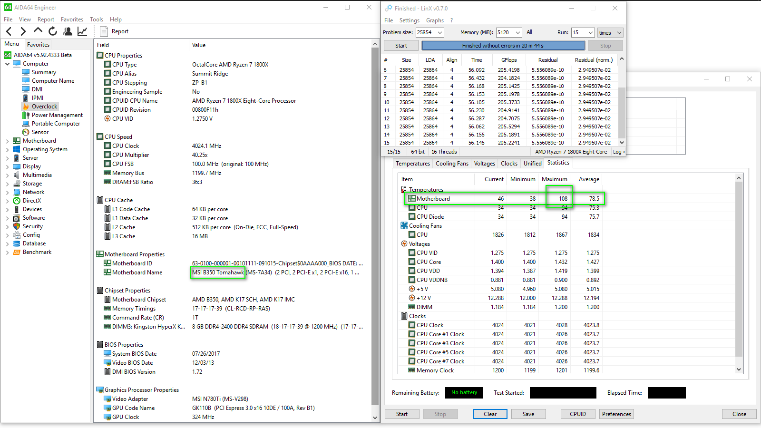The image size is (761, 428).
Task: Open the LinX Log panel
Action: click(x=618, y=152)
